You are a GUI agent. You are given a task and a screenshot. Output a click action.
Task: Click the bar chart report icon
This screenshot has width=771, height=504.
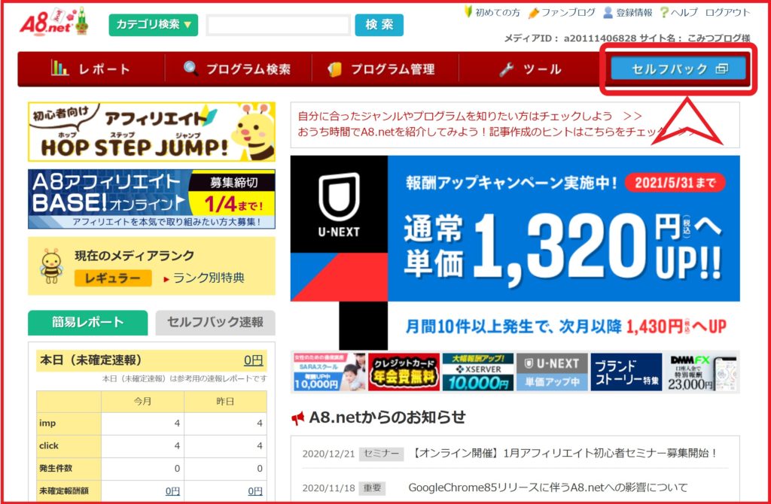coord(59,68)
